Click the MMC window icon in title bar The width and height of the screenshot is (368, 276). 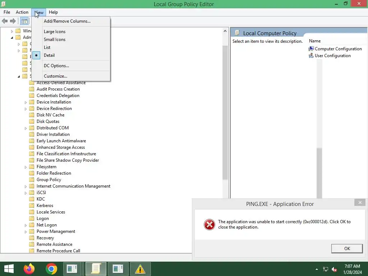(x=3, y=4)
